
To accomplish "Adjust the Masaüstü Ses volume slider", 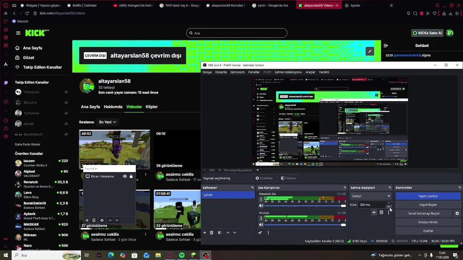I will click(305, 206).
